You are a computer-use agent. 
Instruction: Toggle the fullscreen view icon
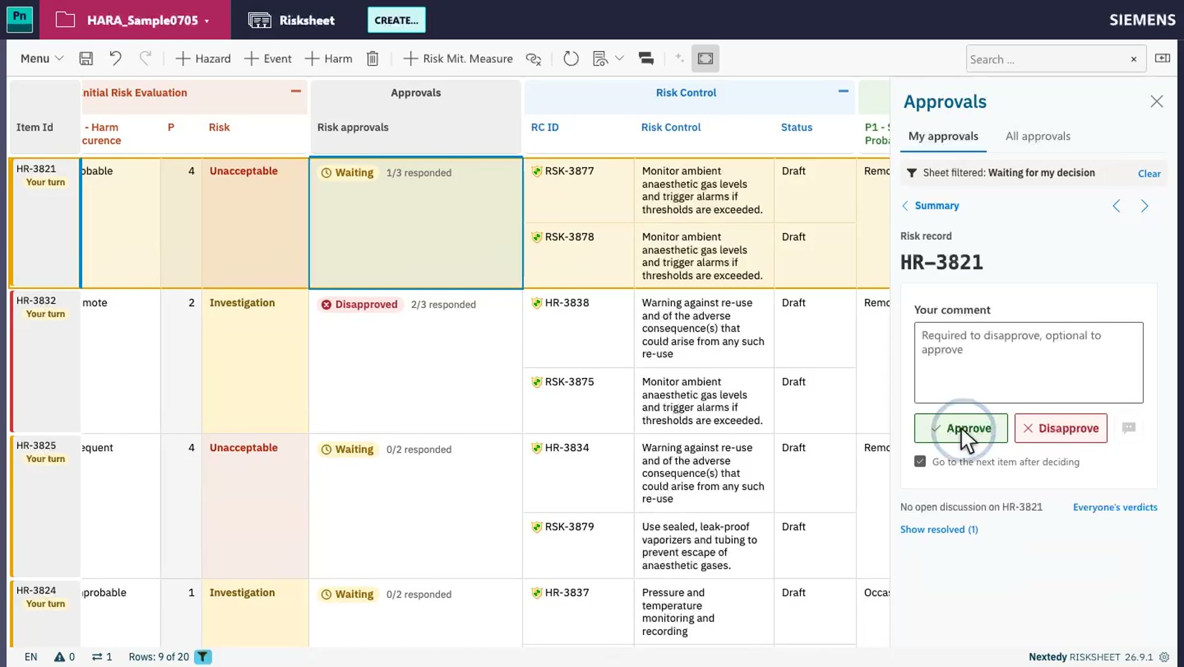[x=705, y=59]
